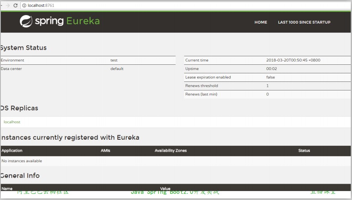352x200 pixels.
Task: Click the 00:02 uptime value
Action: tap(271, 69)
